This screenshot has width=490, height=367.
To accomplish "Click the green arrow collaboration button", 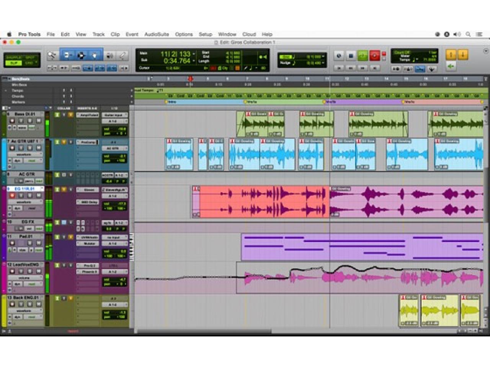I will click(451, 67).
